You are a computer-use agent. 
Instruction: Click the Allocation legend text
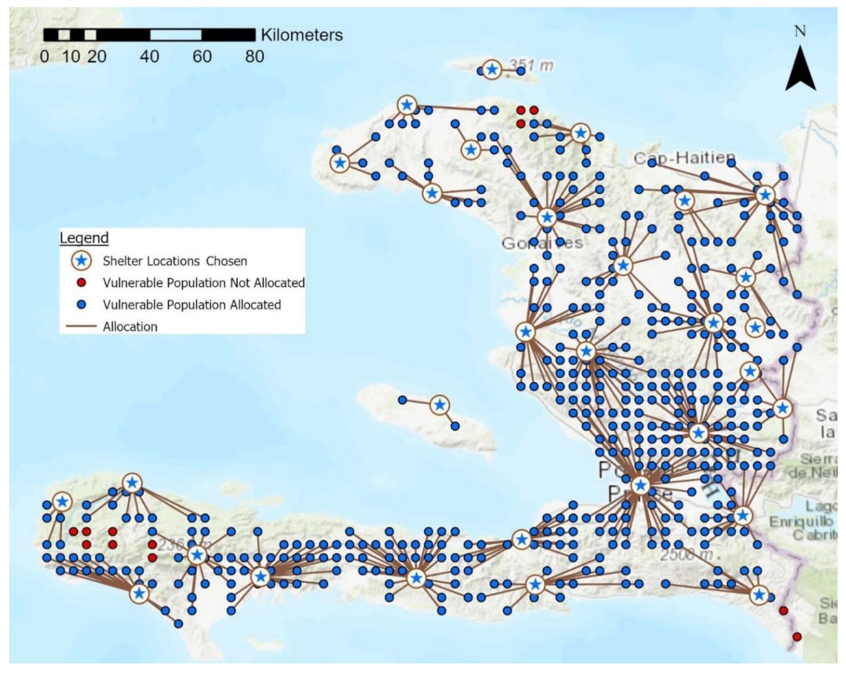click(130, 327)
